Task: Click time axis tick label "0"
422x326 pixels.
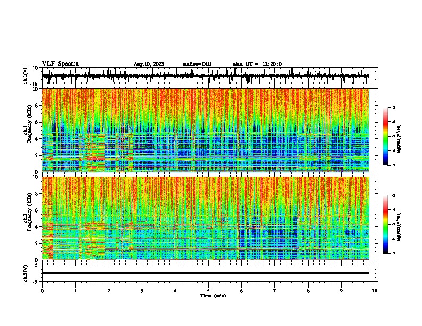Action: 42,291
